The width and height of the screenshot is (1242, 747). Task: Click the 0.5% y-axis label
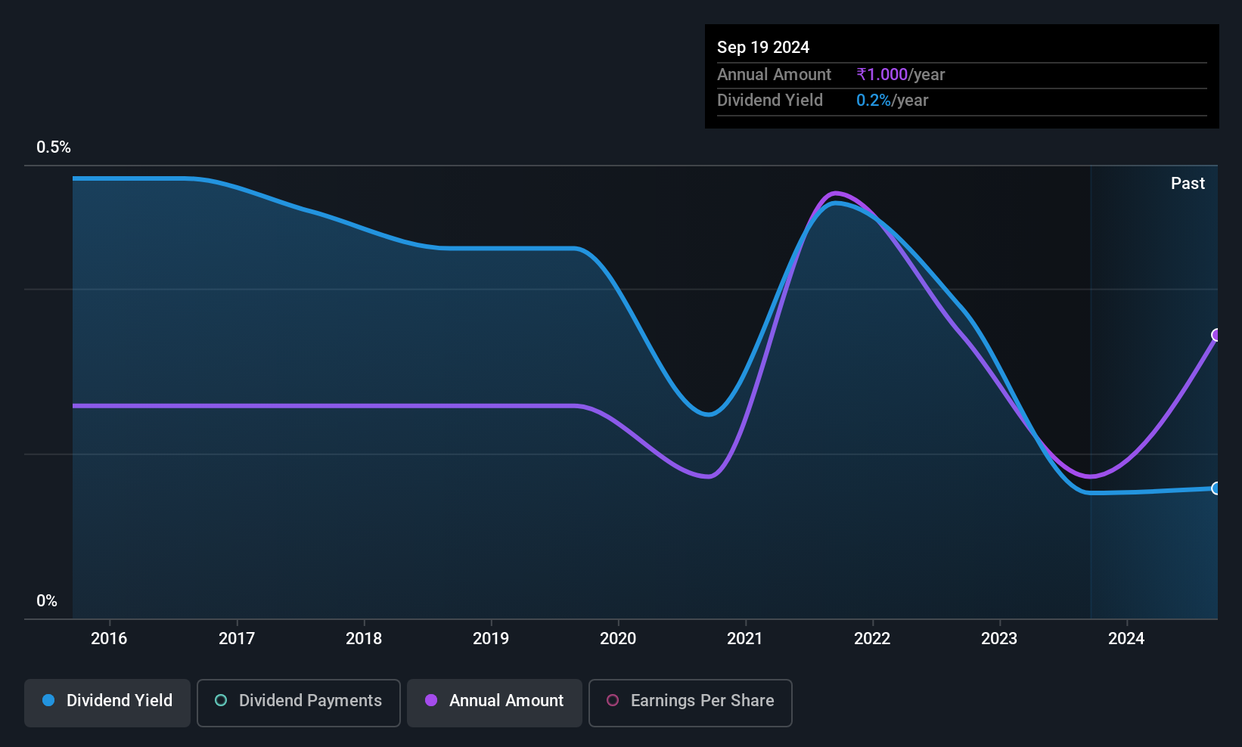[x=54, y=147]
